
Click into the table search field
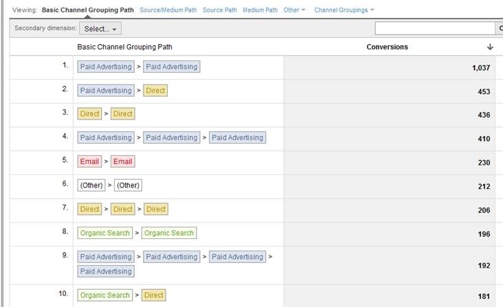pyautogui.click(x=434, y=29)
